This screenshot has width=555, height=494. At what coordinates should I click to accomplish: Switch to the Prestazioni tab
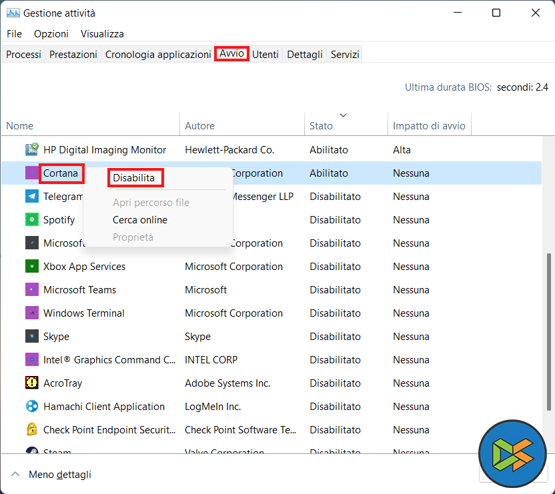tap(73, 55)
